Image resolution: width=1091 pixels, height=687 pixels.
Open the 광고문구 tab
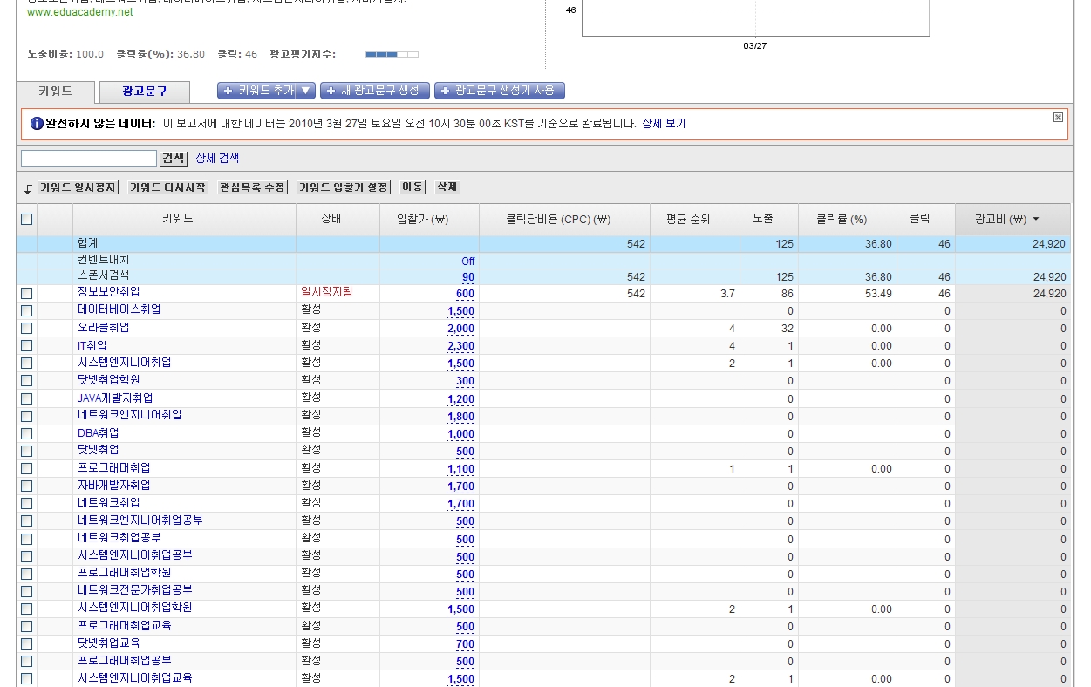[144, 91]
